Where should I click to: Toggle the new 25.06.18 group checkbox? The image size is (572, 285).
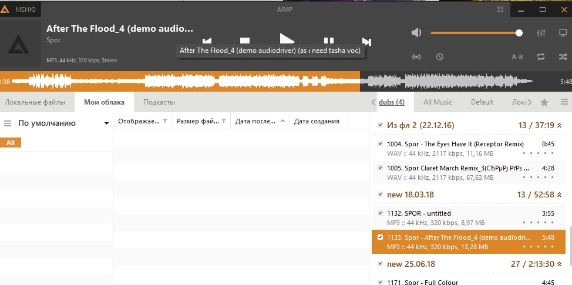pos(380,263)
